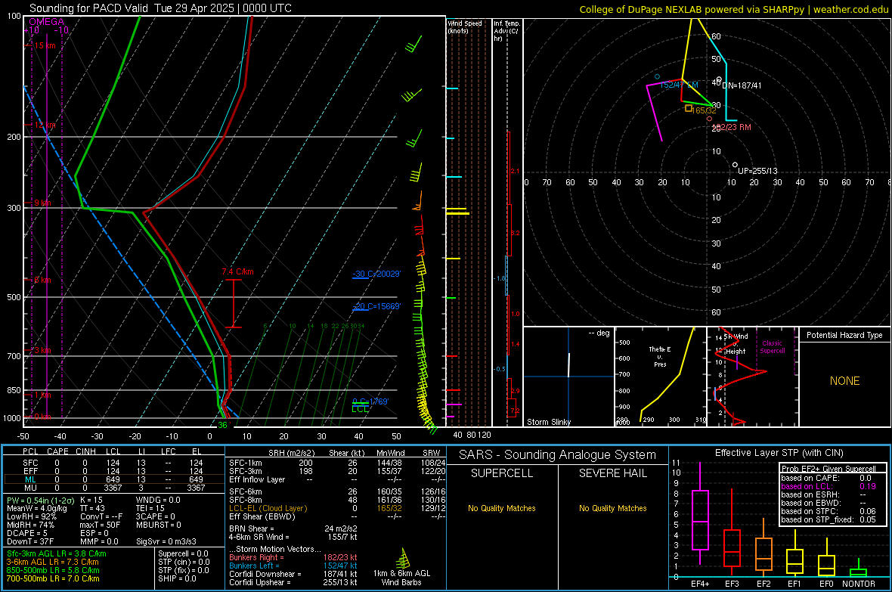892x592 pixels.
Task: Click 'No Quality Matches' under SEVERE HAIL
Action: point(612,508)
